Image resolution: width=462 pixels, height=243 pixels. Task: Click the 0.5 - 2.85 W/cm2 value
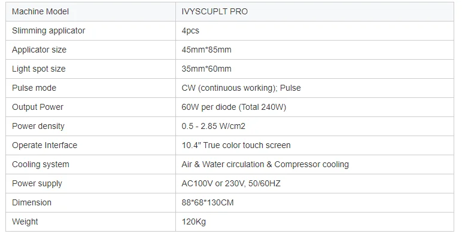213,126
